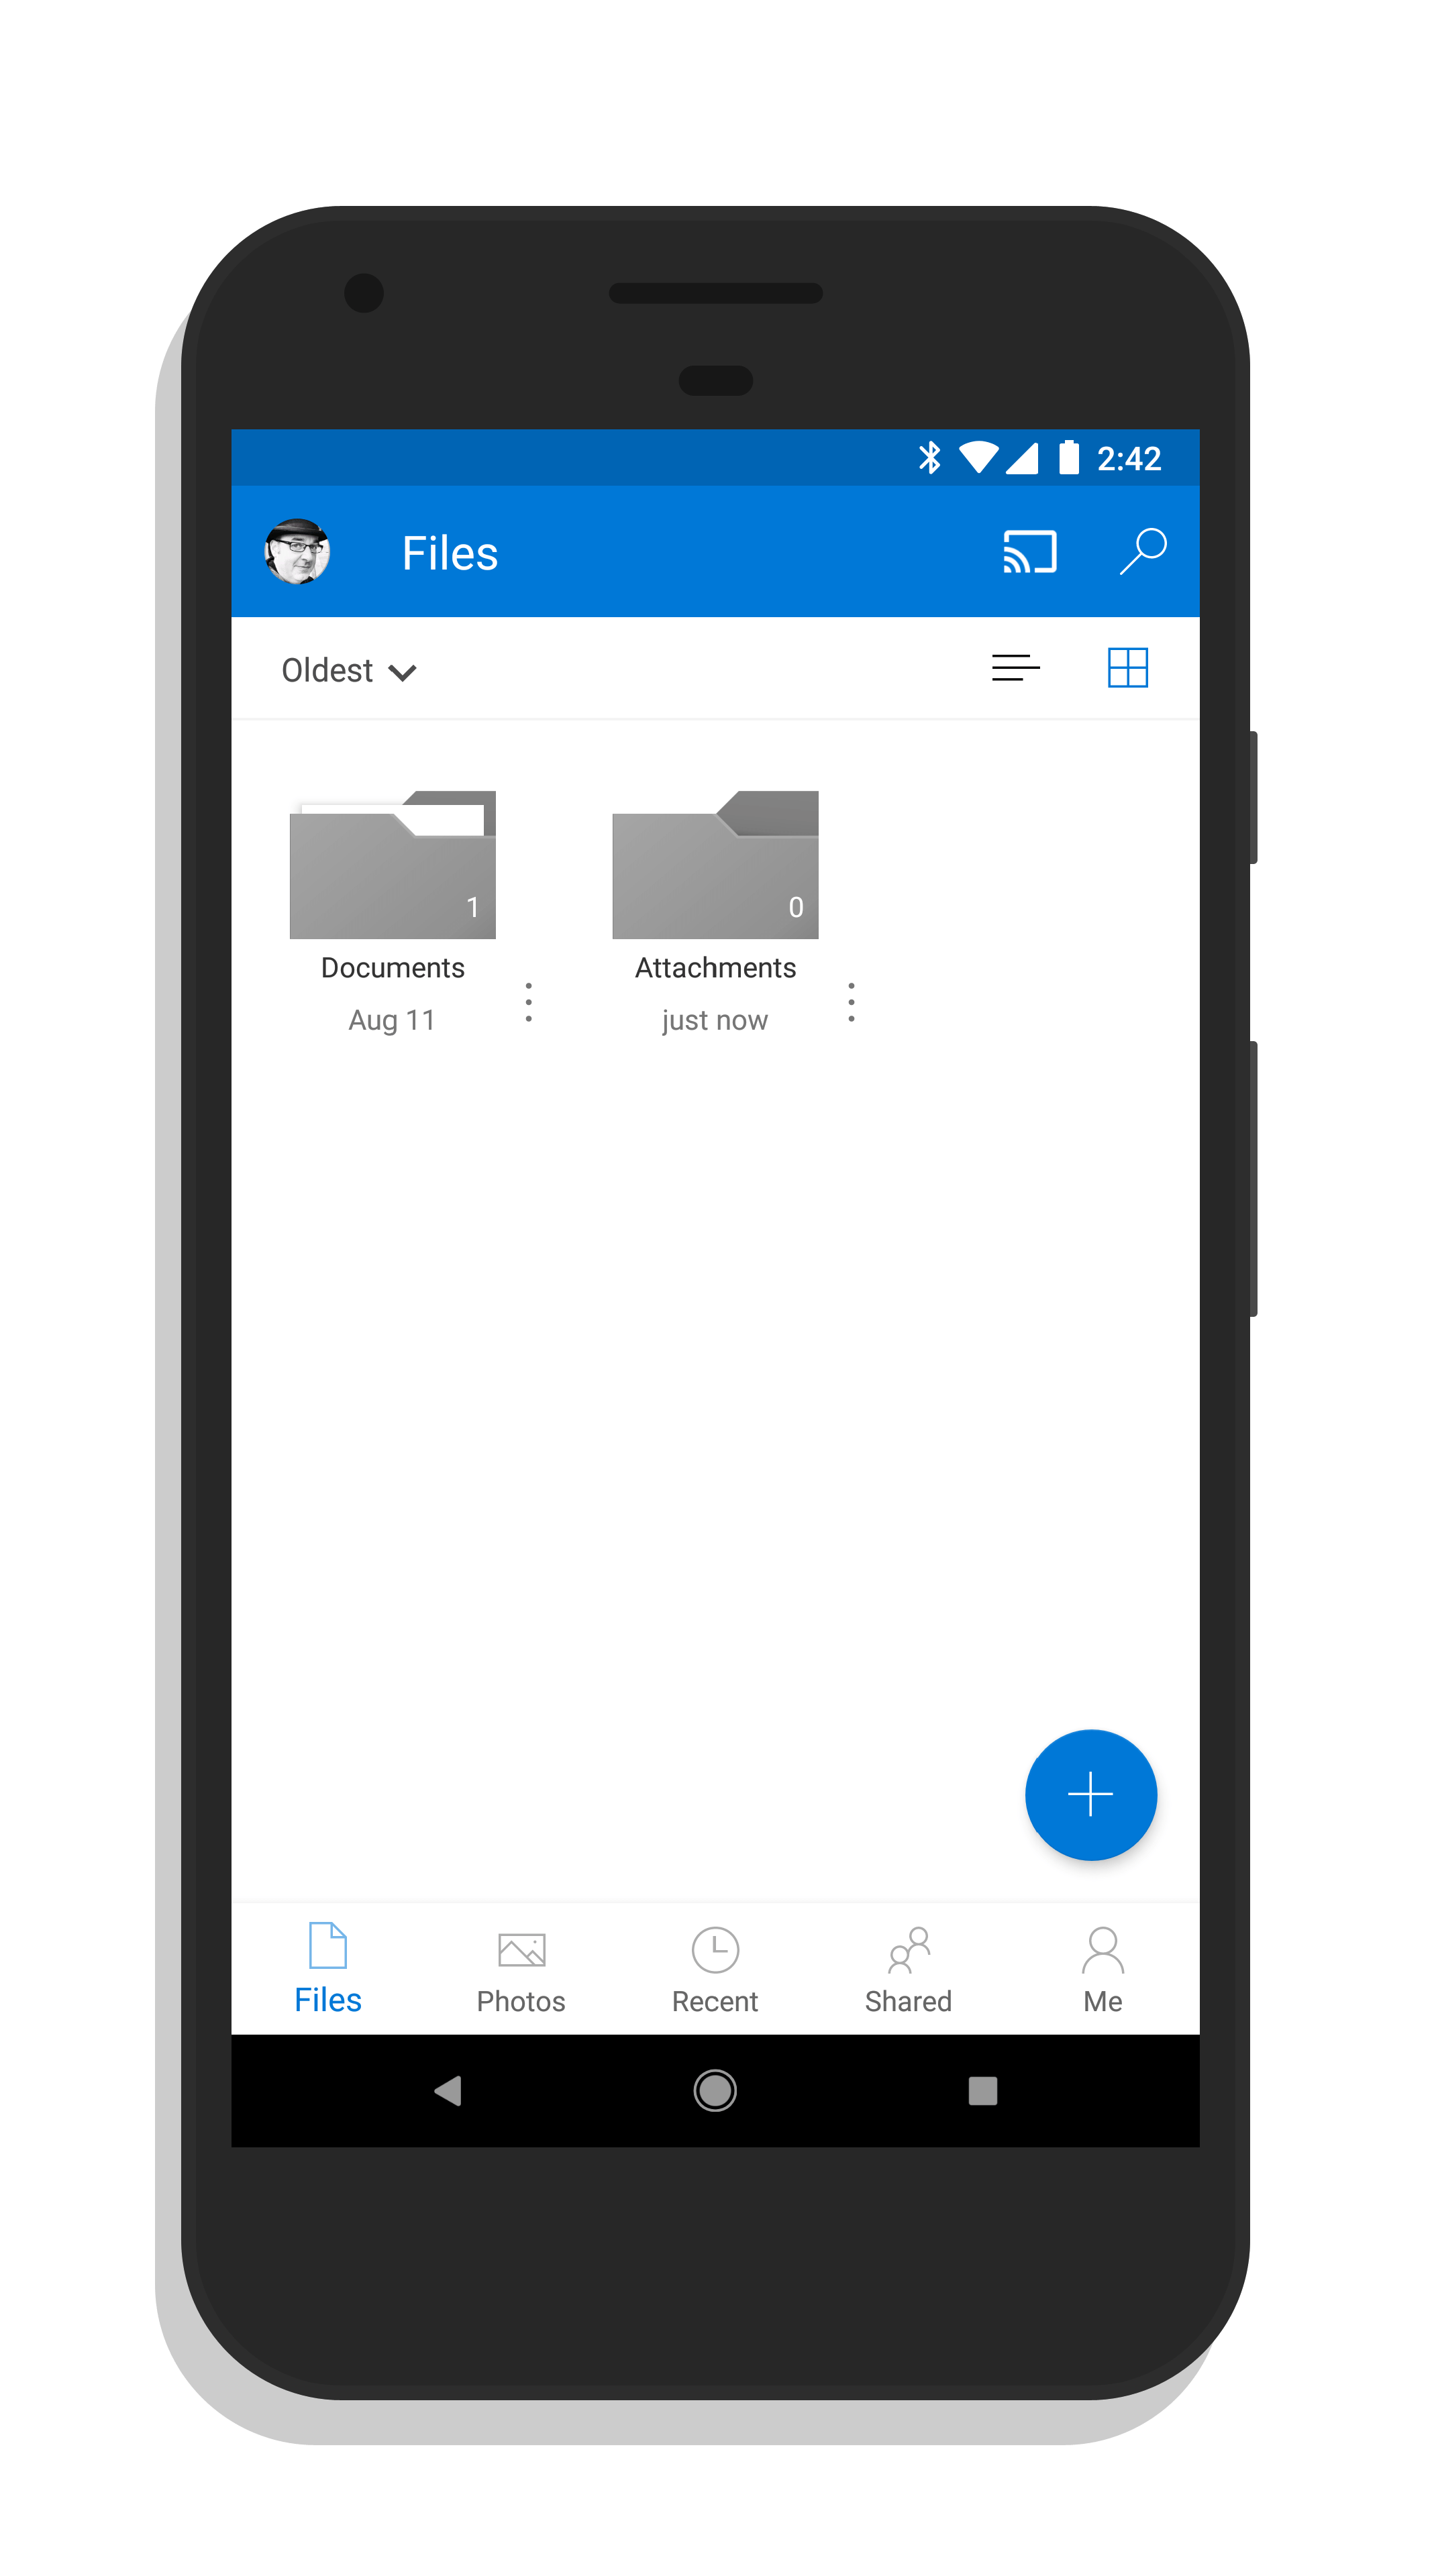Tap the battery status icon
The image size is (1432, 2576).
(x=1069, y=457)
